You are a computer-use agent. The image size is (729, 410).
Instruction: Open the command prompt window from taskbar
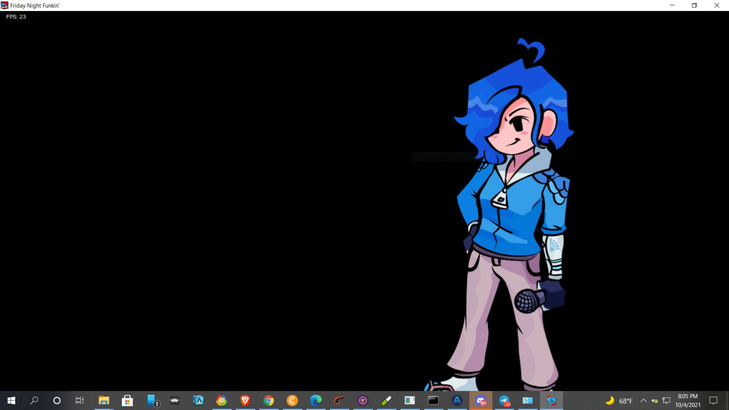tap(433, 401)
